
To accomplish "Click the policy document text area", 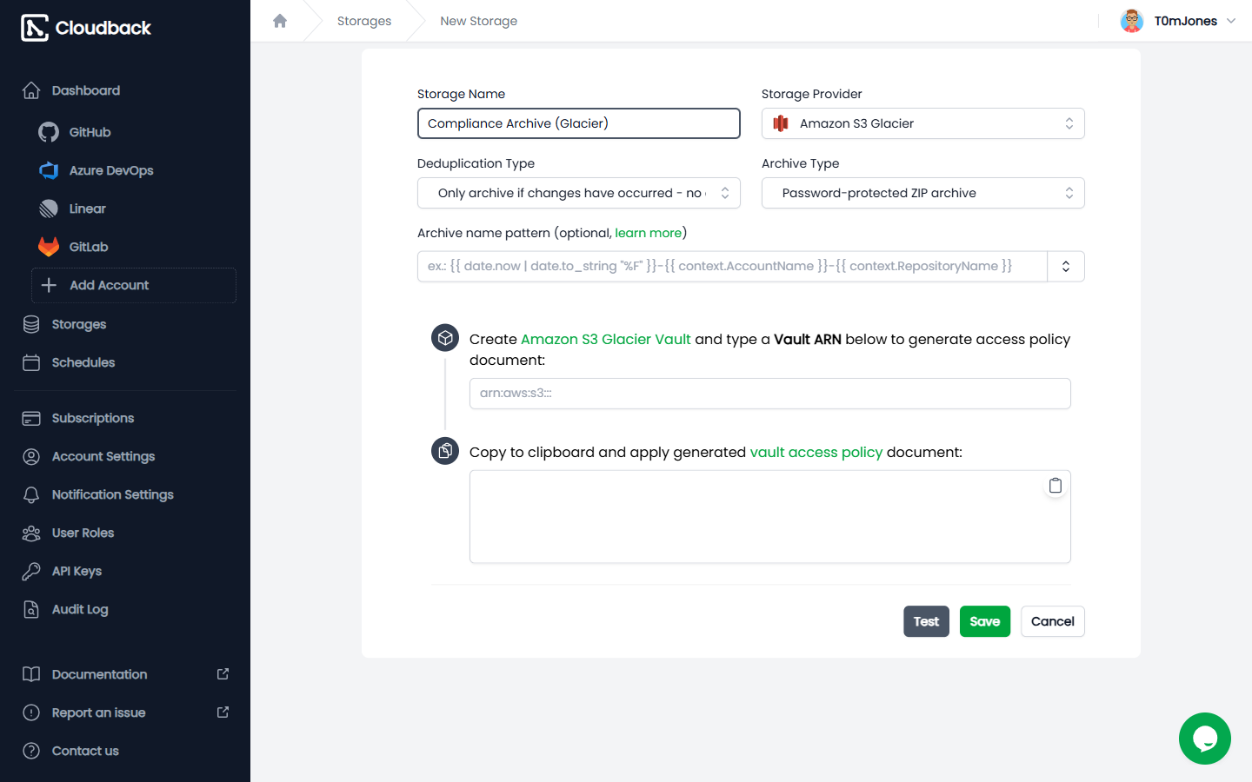I will pyautogui.click(x=770, y=517).
